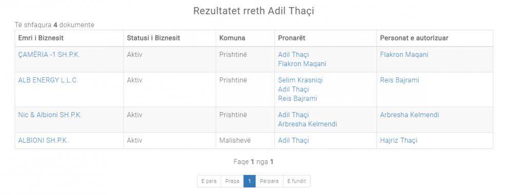Image resolution: width=513 pixels, height=195 pixels.
Task: Jump to last page with E fundit
Action: tap(297, 181)
